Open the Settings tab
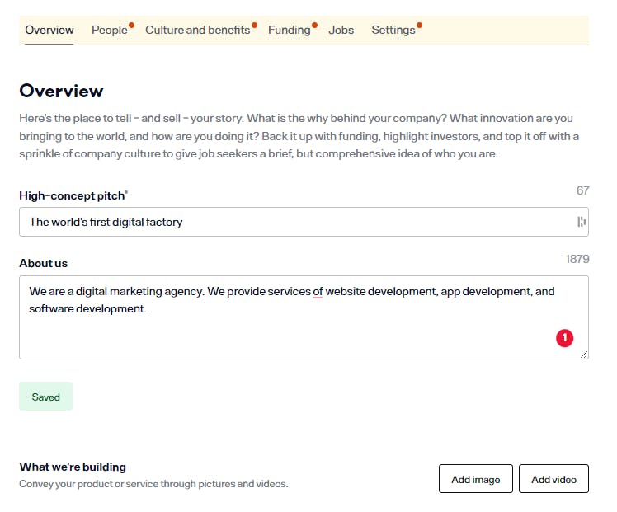The height and width of the screenshot is (512, 617). click(393, 30)
